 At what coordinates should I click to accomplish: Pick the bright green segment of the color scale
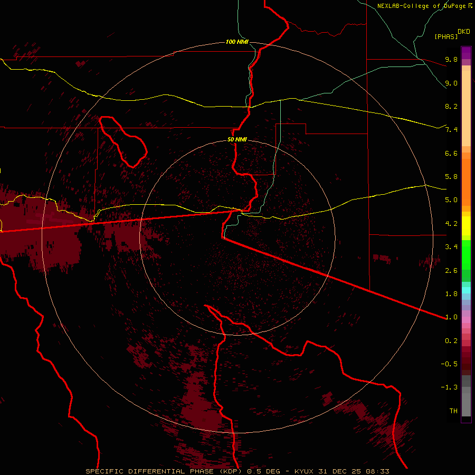coord(466,255)
